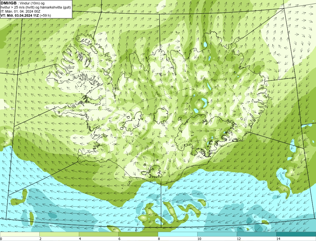Click the 2–4 m/s light green swatch

pyautogui.click(x=59, y=234)
